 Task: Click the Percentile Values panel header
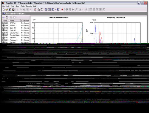pyautogui.click(x=74, y=13)
